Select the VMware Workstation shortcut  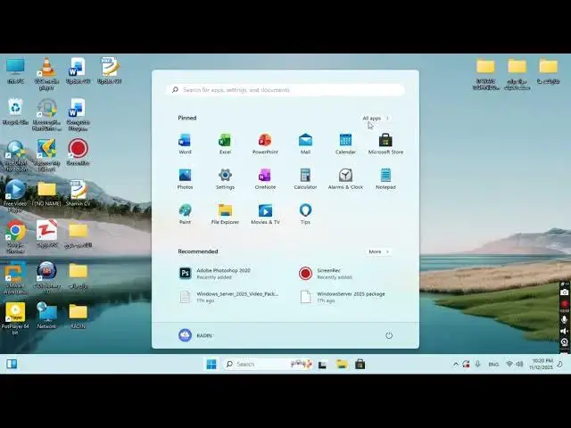pos(15,278)
